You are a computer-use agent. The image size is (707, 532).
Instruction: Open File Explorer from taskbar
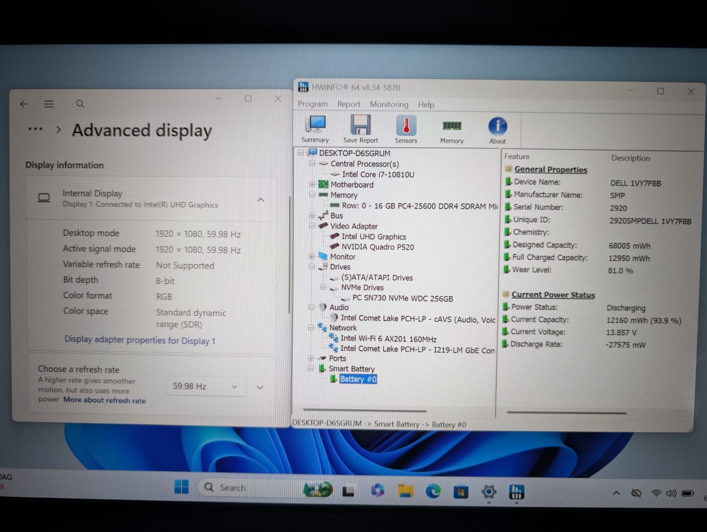(x=405, y=491)
